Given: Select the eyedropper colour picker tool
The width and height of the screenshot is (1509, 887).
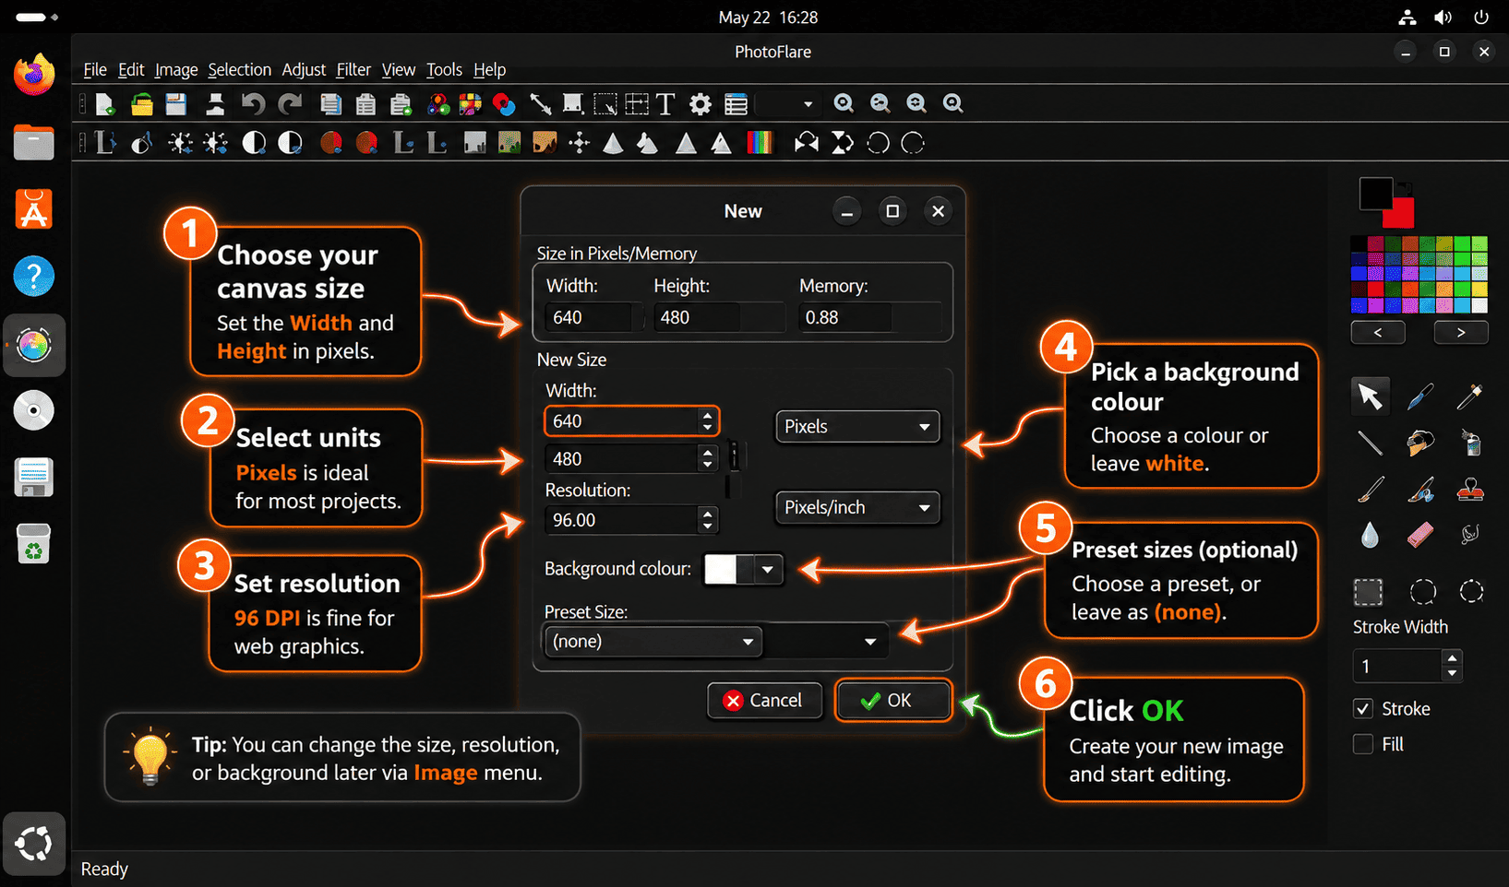Looking at the screenshot, I should (1469, 396).
